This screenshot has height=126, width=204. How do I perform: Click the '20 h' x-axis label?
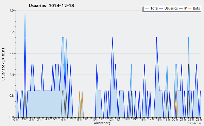click(x=175, y=119)
